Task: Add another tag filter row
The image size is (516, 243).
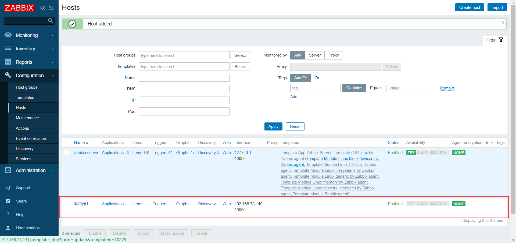Action: click(294, 97)
